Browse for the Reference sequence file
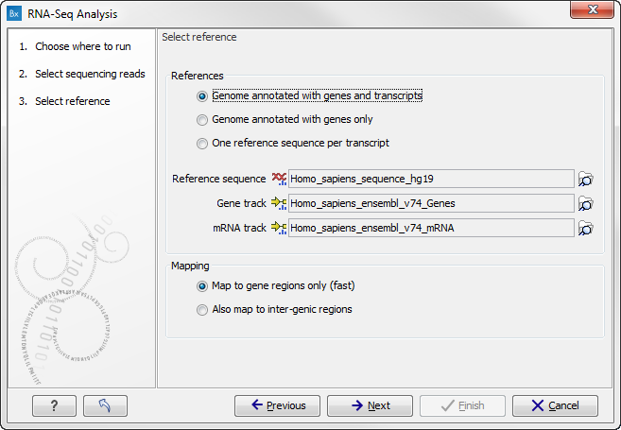 point(585,179)
